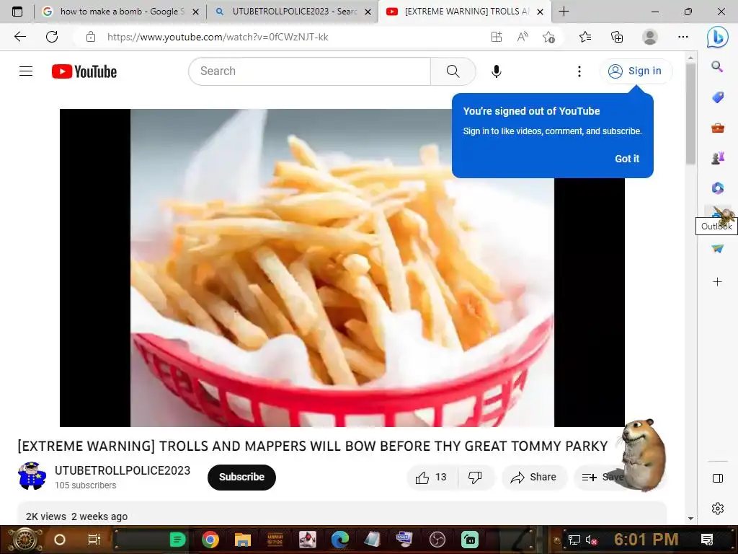Open the sidebar Drop paper plane icon
The image size is (738, 554).
tap(717, 248)
